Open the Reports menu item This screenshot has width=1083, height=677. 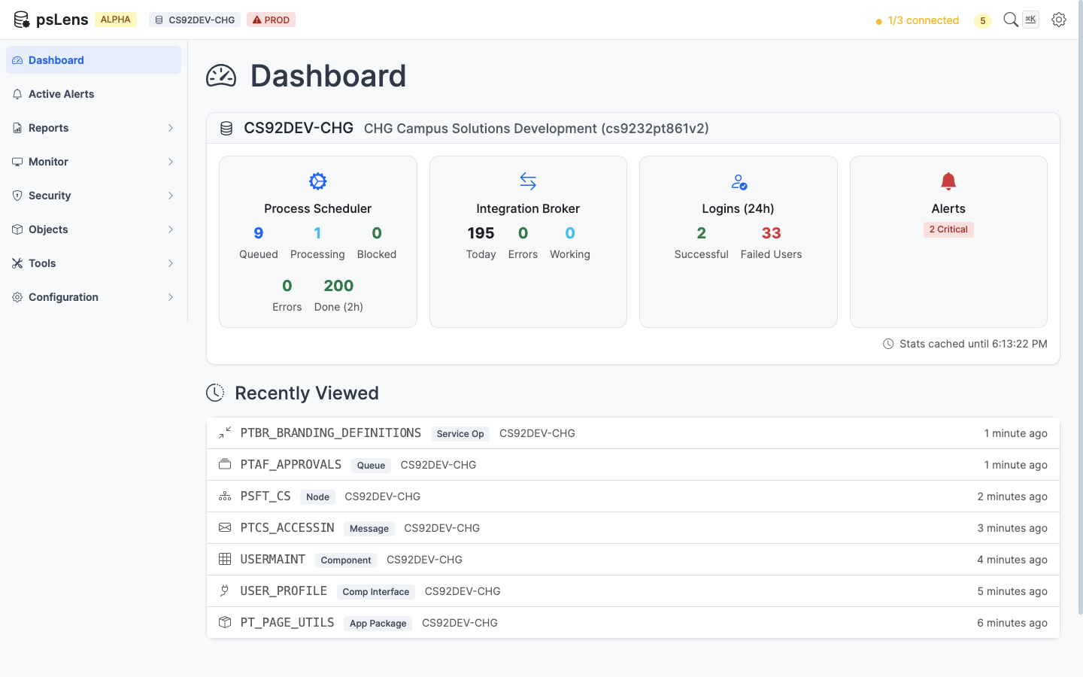[93, 128]
